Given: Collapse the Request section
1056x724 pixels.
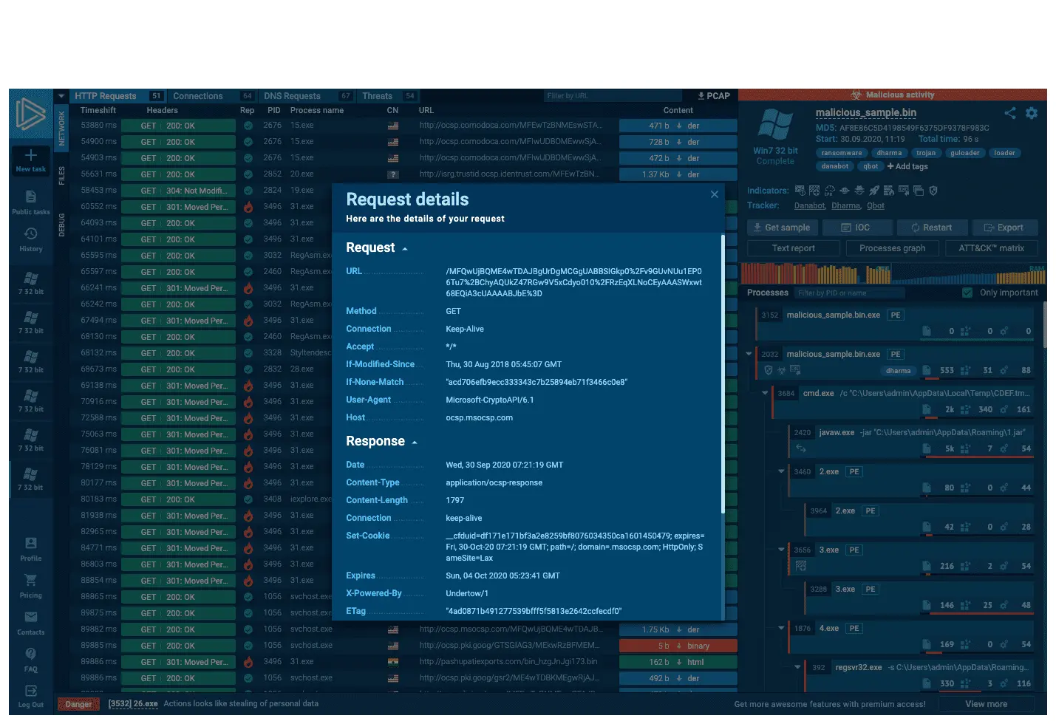Looking at the screenshot, I should tap(405, 249).
